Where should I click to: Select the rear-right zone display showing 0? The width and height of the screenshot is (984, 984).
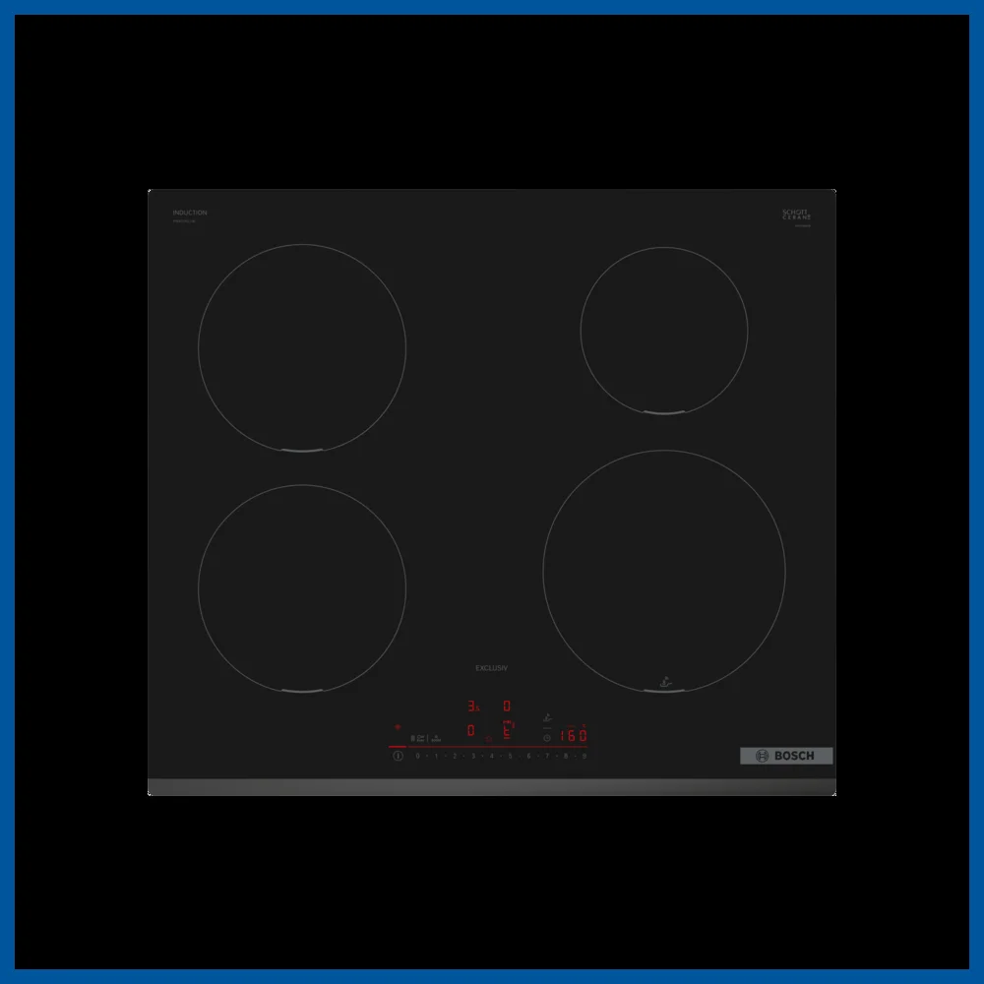pyautogui.click(x=507, y=706)
